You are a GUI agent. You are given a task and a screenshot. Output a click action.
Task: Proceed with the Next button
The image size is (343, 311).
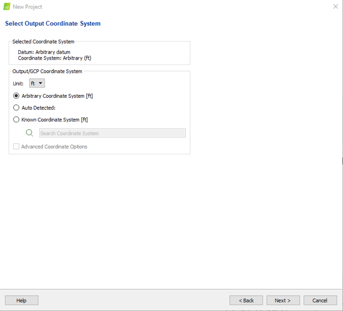[283, 300]
